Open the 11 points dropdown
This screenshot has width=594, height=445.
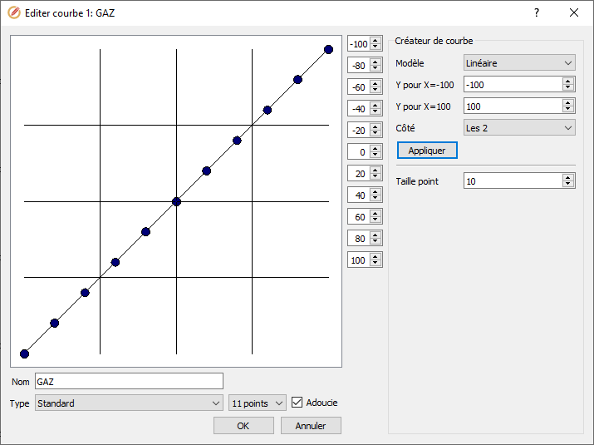coord(257,403)
